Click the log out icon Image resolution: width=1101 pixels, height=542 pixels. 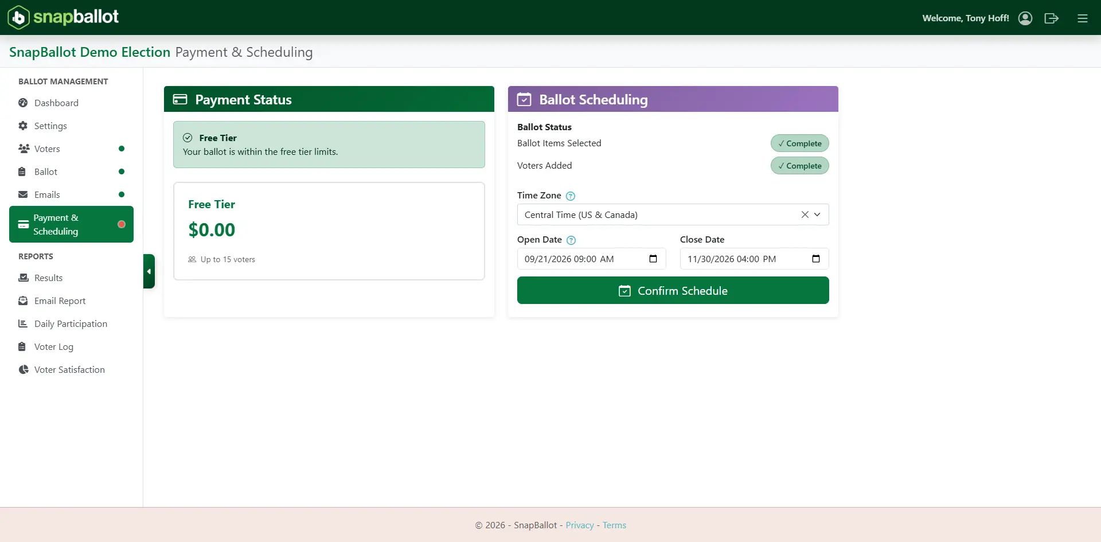click(x=1051, y=18)
